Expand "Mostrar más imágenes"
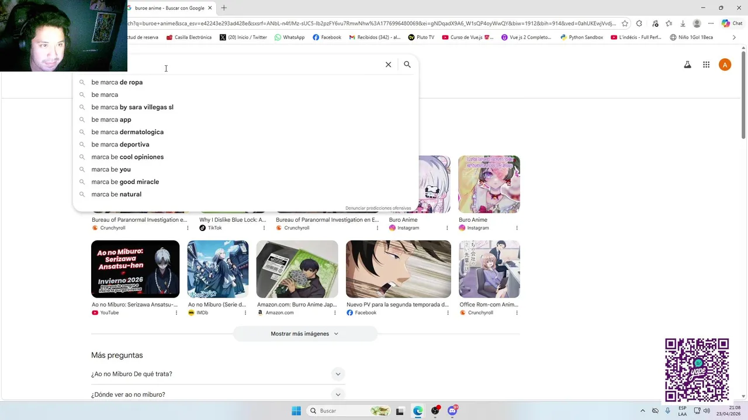This screenshot has width=748, height=420. click(305, 334)
